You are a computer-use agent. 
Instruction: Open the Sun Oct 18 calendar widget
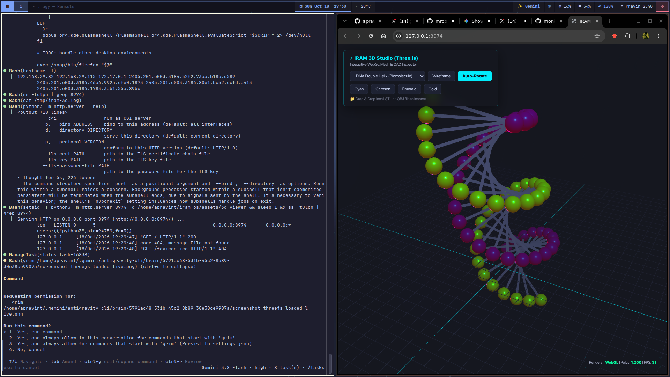323,6
